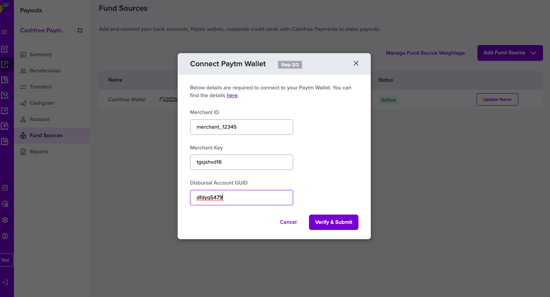Open the user profile icon in rail

click(5, 236)
